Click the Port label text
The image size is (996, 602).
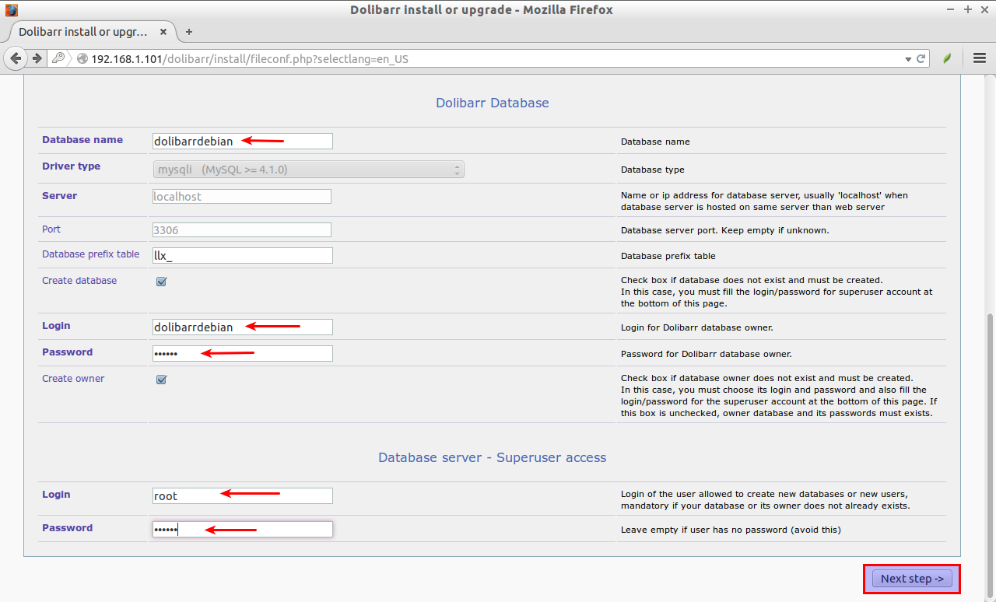[51, 229]
